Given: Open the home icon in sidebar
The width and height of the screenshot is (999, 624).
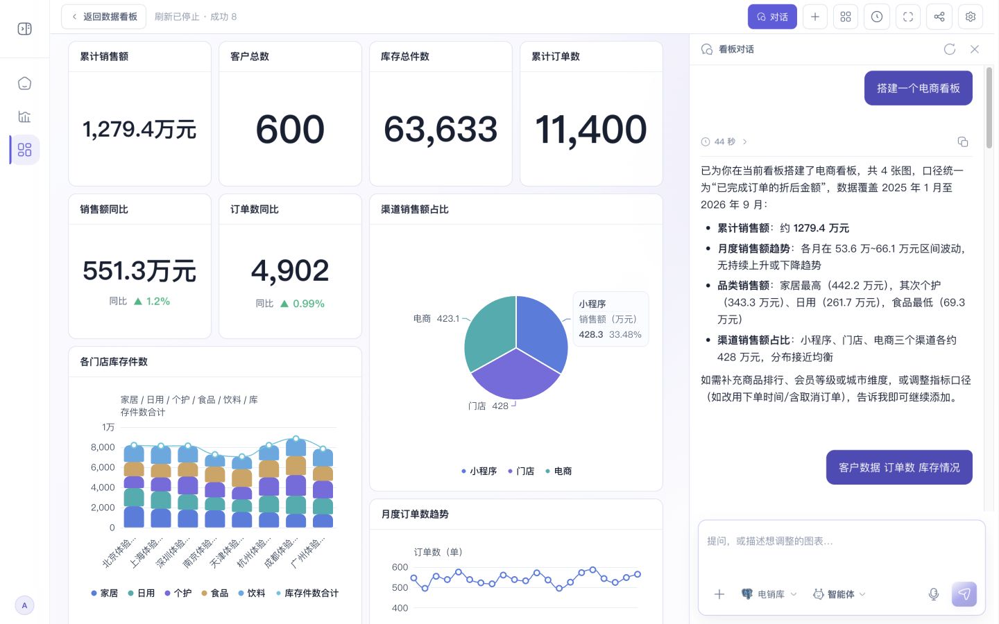Looking at the screenshot, I should [x=24, y=83].
